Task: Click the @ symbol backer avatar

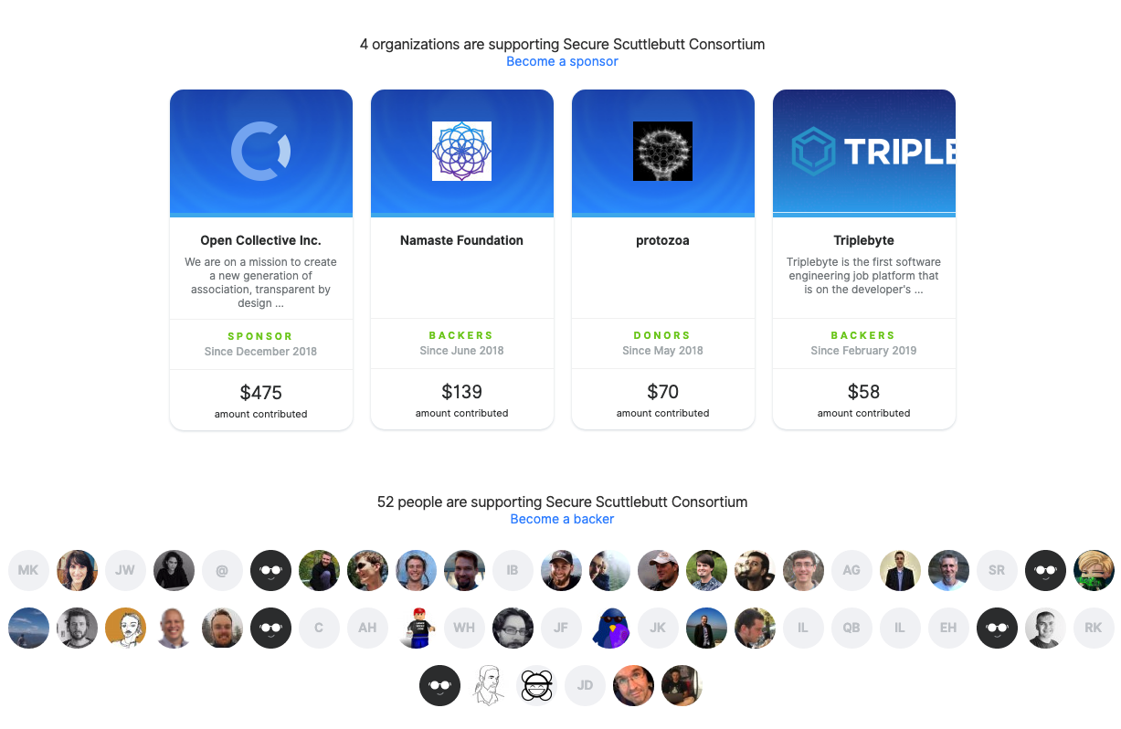Action: (x=222, y=570)
